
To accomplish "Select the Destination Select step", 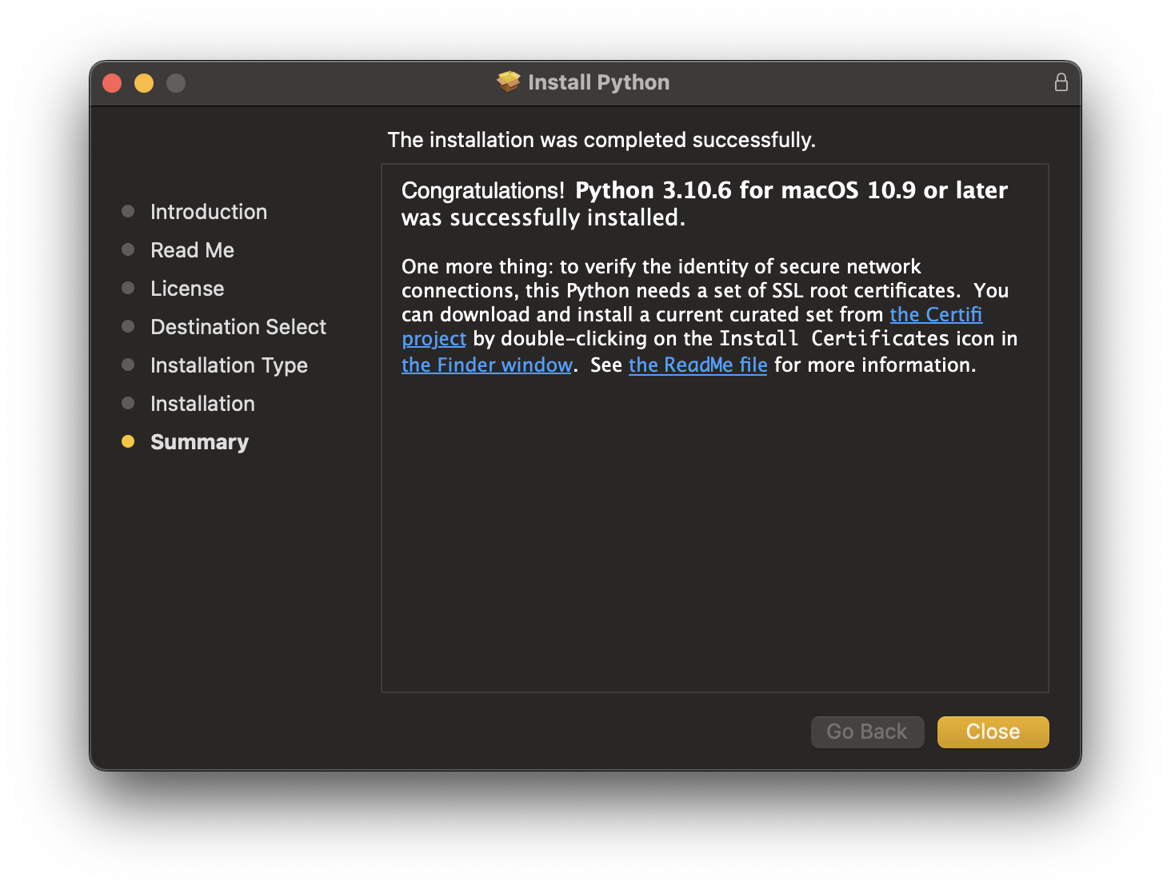I will pos(238,327).
